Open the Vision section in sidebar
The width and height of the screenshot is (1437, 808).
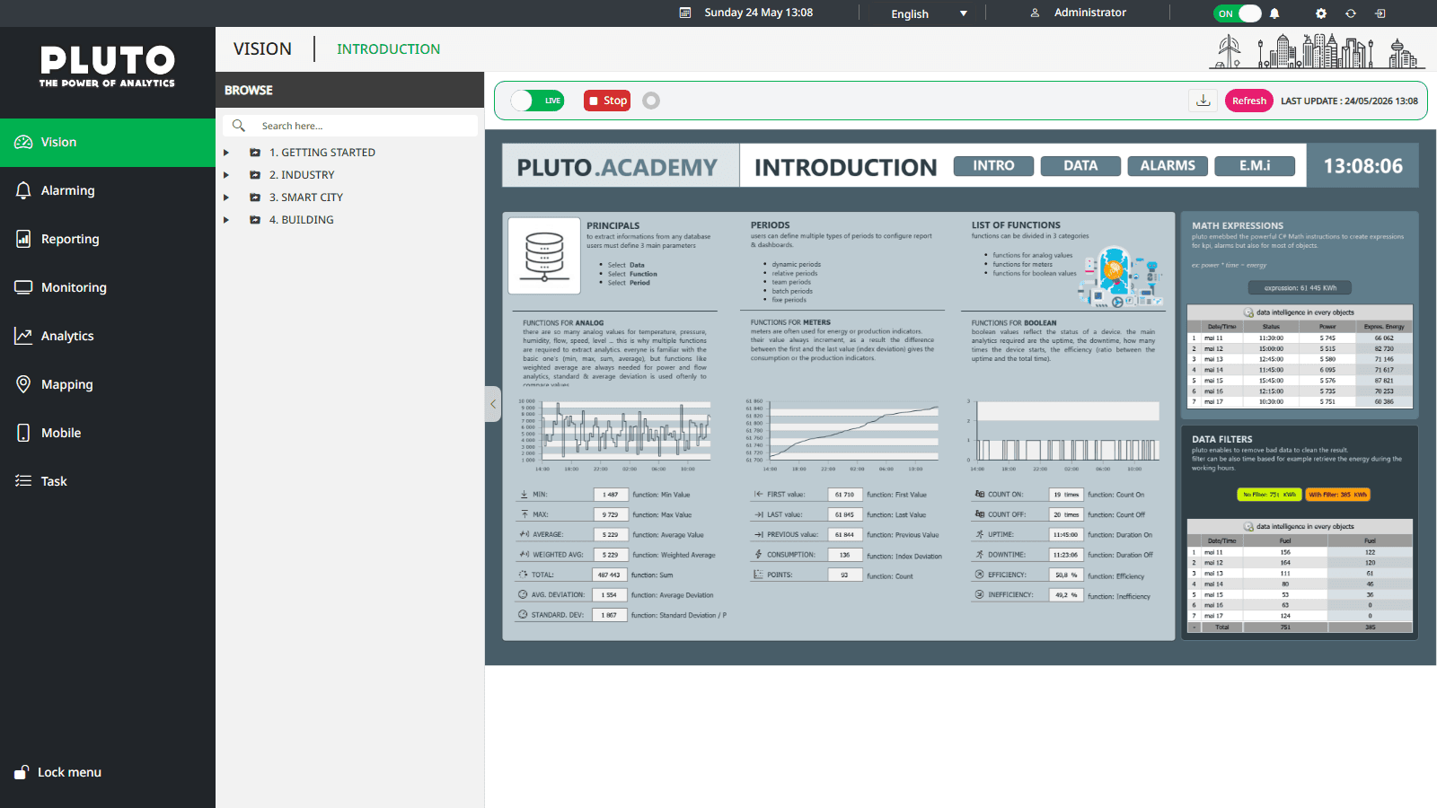pyautogui.click(x=108, y=142)
